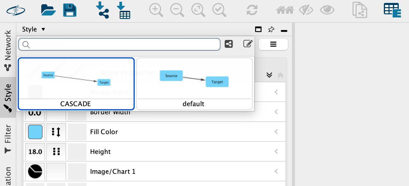Import table from file icon

(x=123, y=10)
